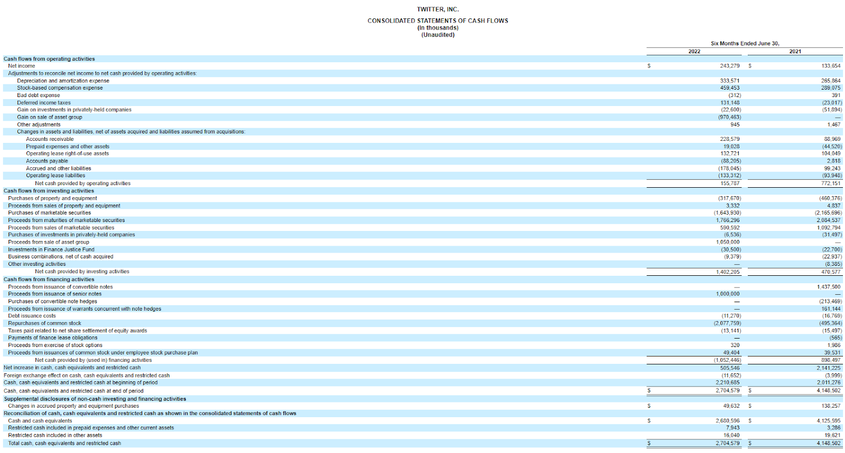Click 'Business combinations, net of cash acquired'

coord(61,257)
